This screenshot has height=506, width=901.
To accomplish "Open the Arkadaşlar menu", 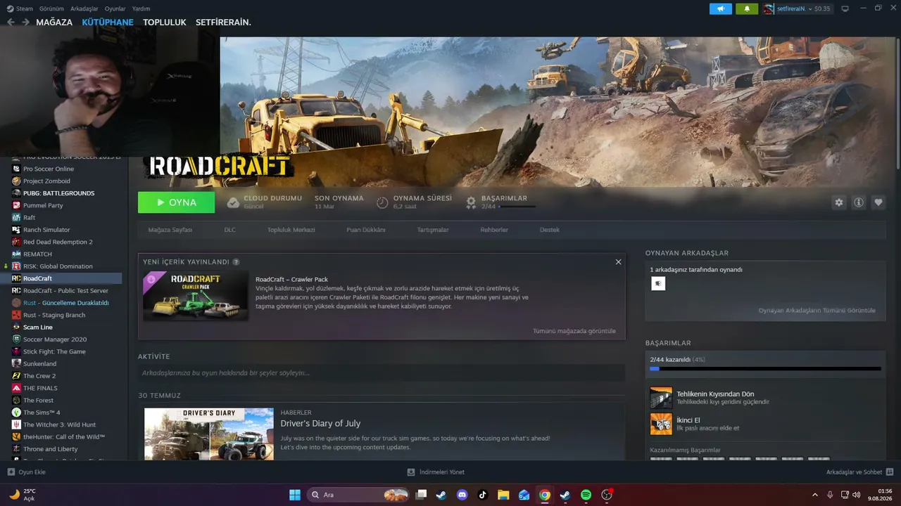I will tap(84, 8).
